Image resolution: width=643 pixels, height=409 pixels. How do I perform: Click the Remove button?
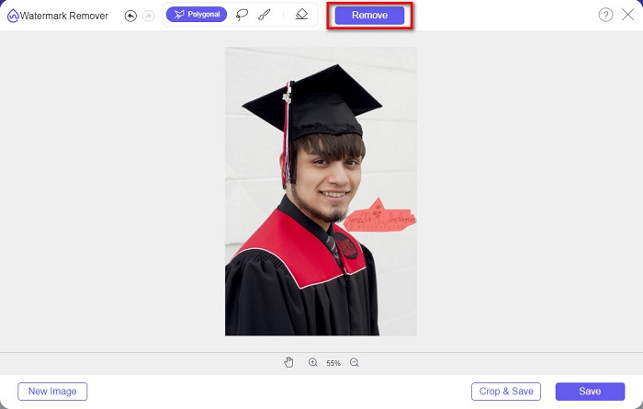tap(369, 16)
